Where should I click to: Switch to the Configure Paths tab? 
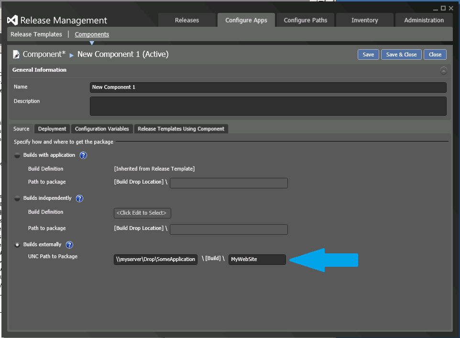point(306,20)
